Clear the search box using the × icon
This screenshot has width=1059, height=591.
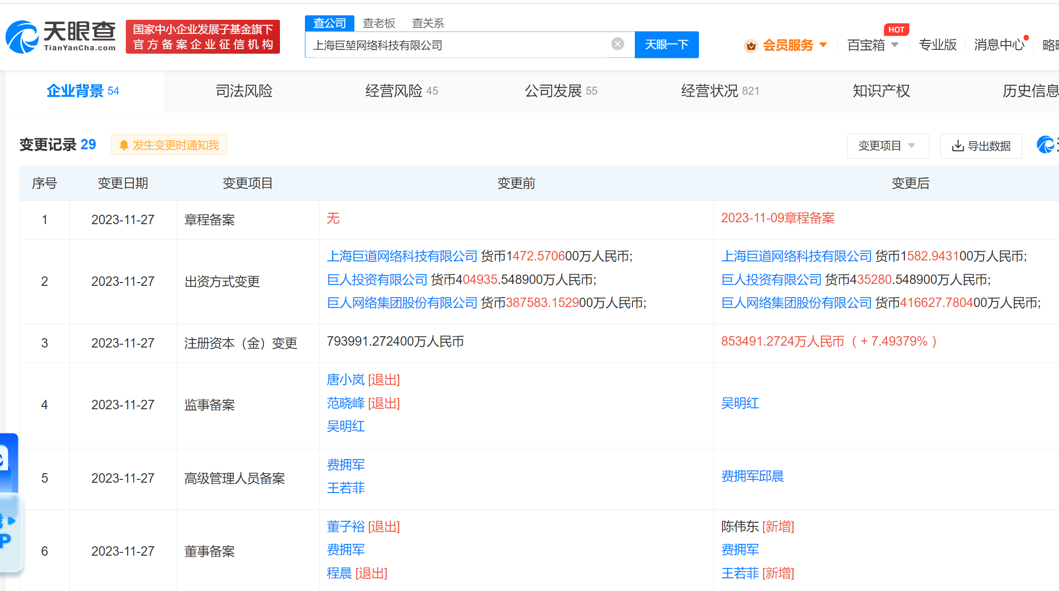click(x=617, y=44)
